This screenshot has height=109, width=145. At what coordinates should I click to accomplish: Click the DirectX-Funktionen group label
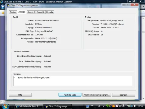click(21, 52)
